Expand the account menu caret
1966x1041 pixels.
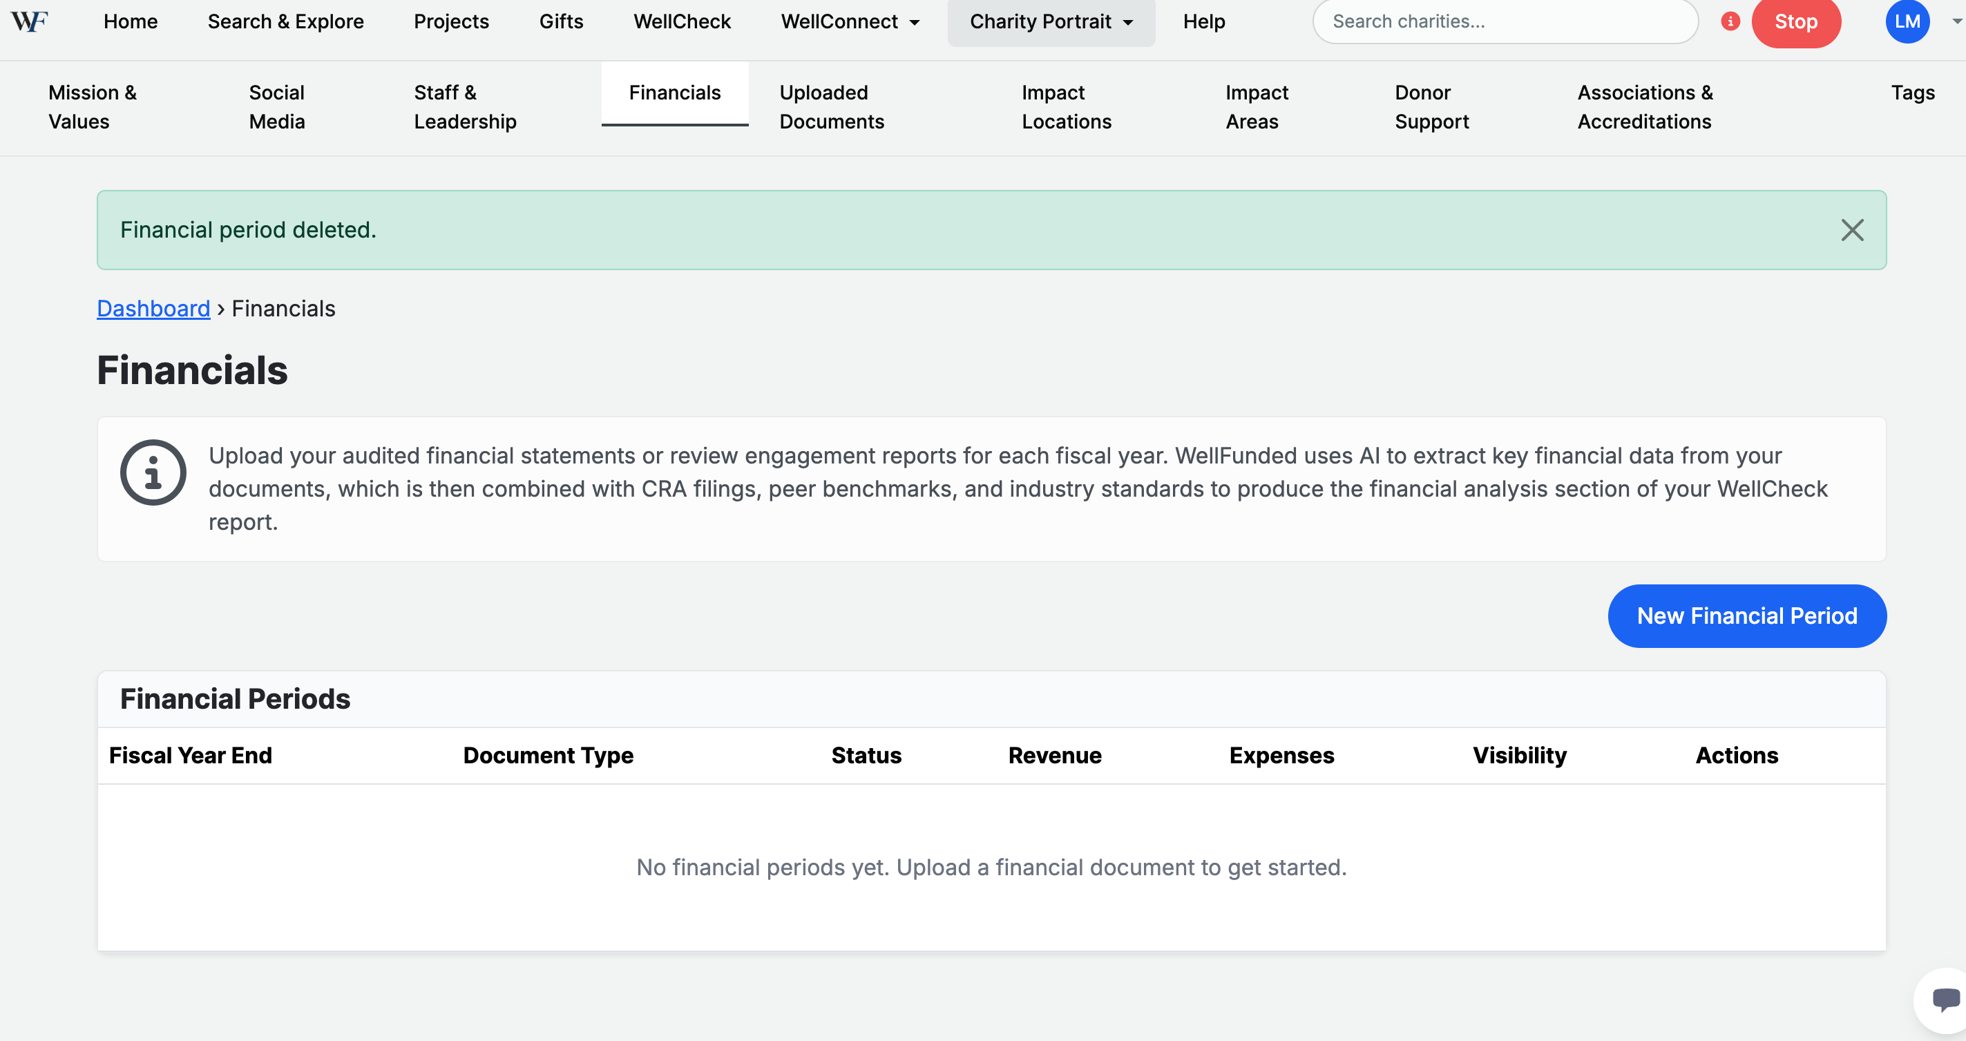click(1956, 21)
